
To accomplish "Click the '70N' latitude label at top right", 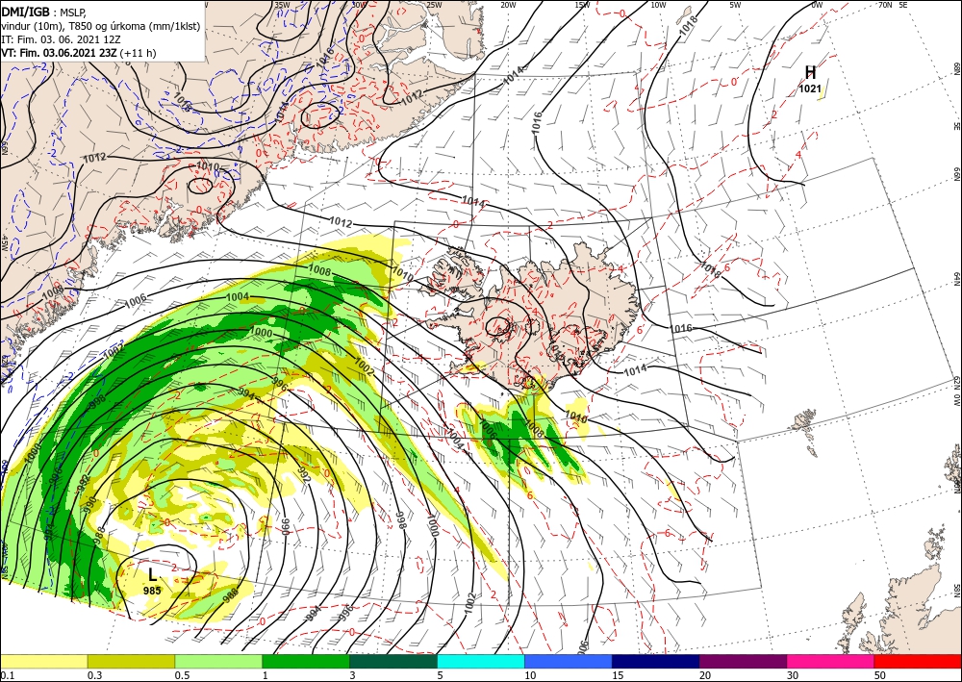I will click(x=885, y=4).
